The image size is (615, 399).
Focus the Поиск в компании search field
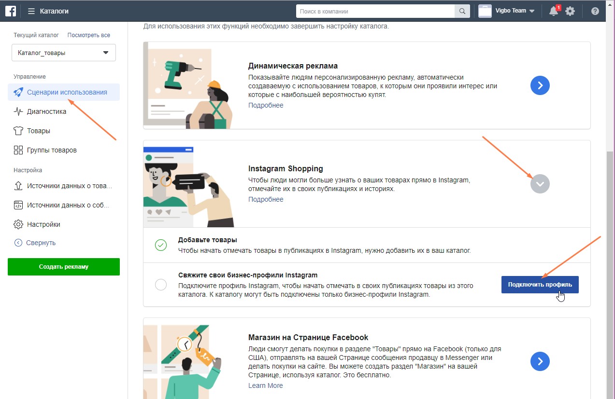coord(375,11)
